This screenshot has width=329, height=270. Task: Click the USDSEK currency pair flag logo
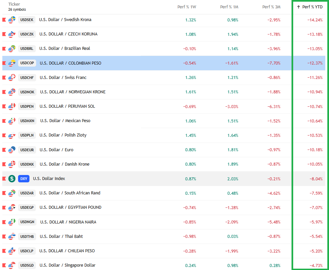(x=12, y=20)
